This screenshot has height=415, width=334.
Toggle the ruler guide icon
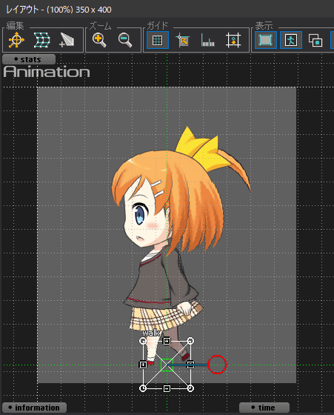coord(207,40)
